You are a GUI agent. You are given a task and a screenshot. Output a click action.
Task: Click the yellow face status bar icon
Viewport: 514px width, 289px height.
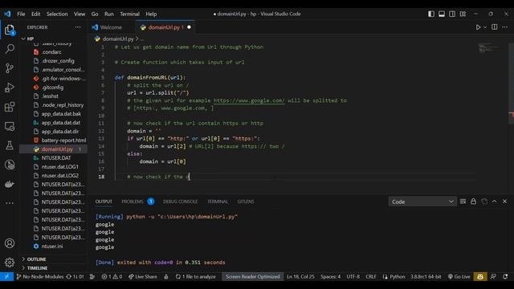coord(480,276)
